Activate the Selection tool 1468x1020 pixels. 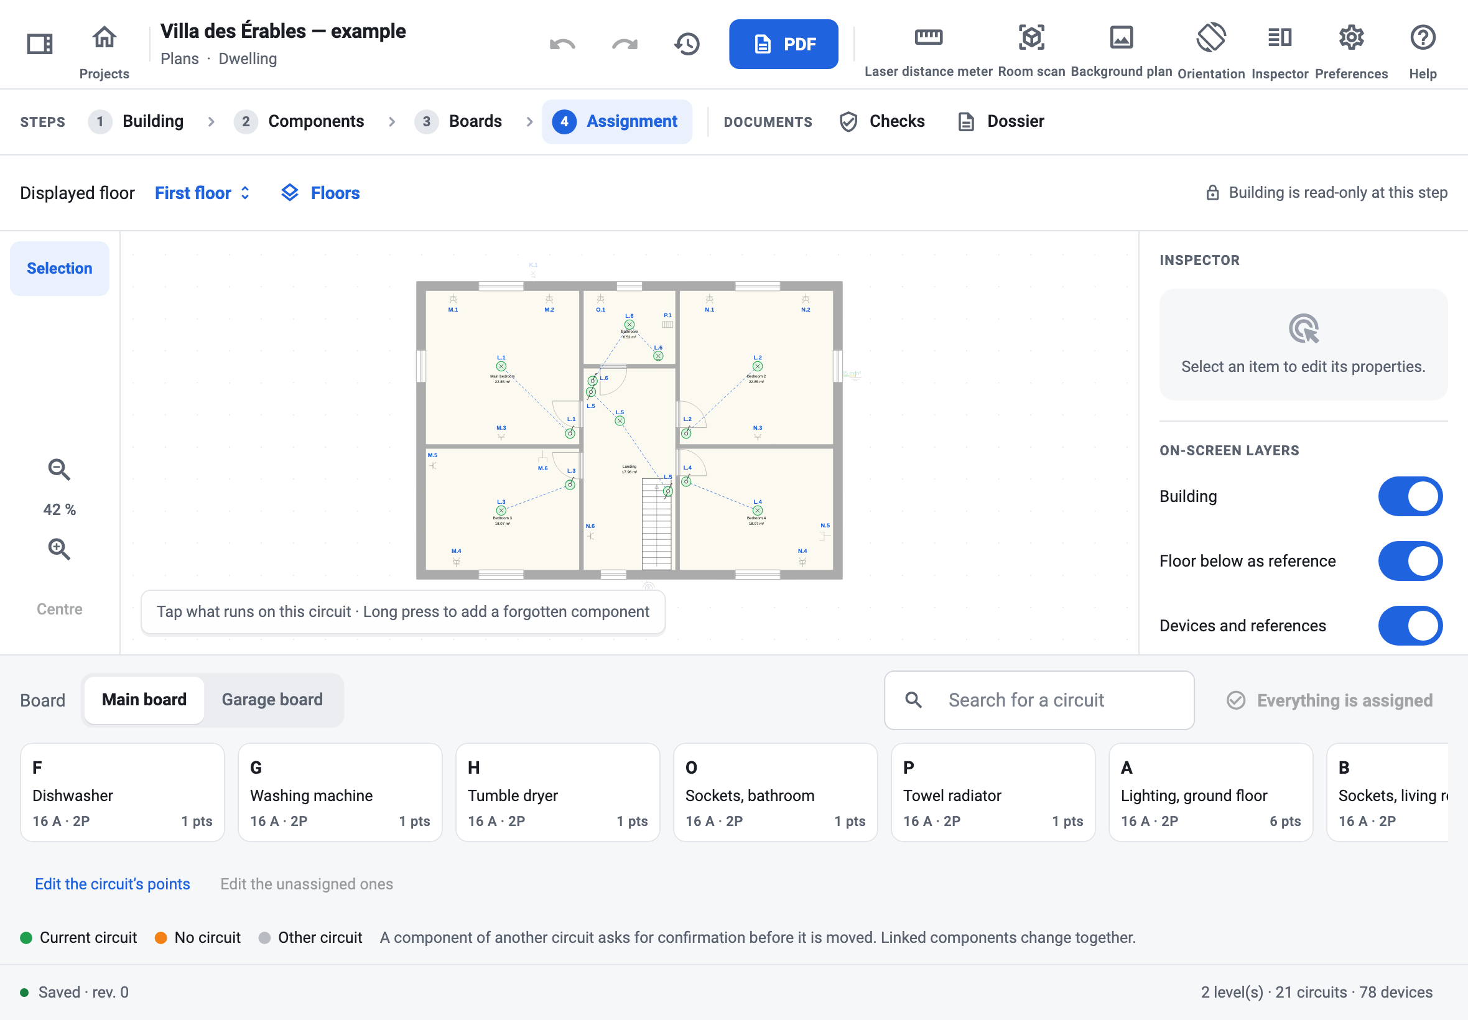pyautogui.click(x=60, y=269)
